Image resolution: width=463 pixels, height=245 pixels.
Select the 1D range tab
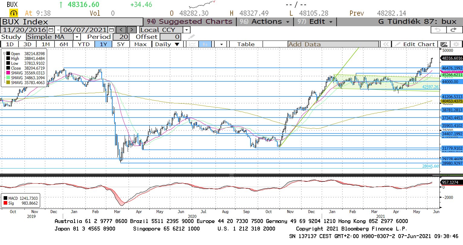pyautogui.click(x=10, y=44)
